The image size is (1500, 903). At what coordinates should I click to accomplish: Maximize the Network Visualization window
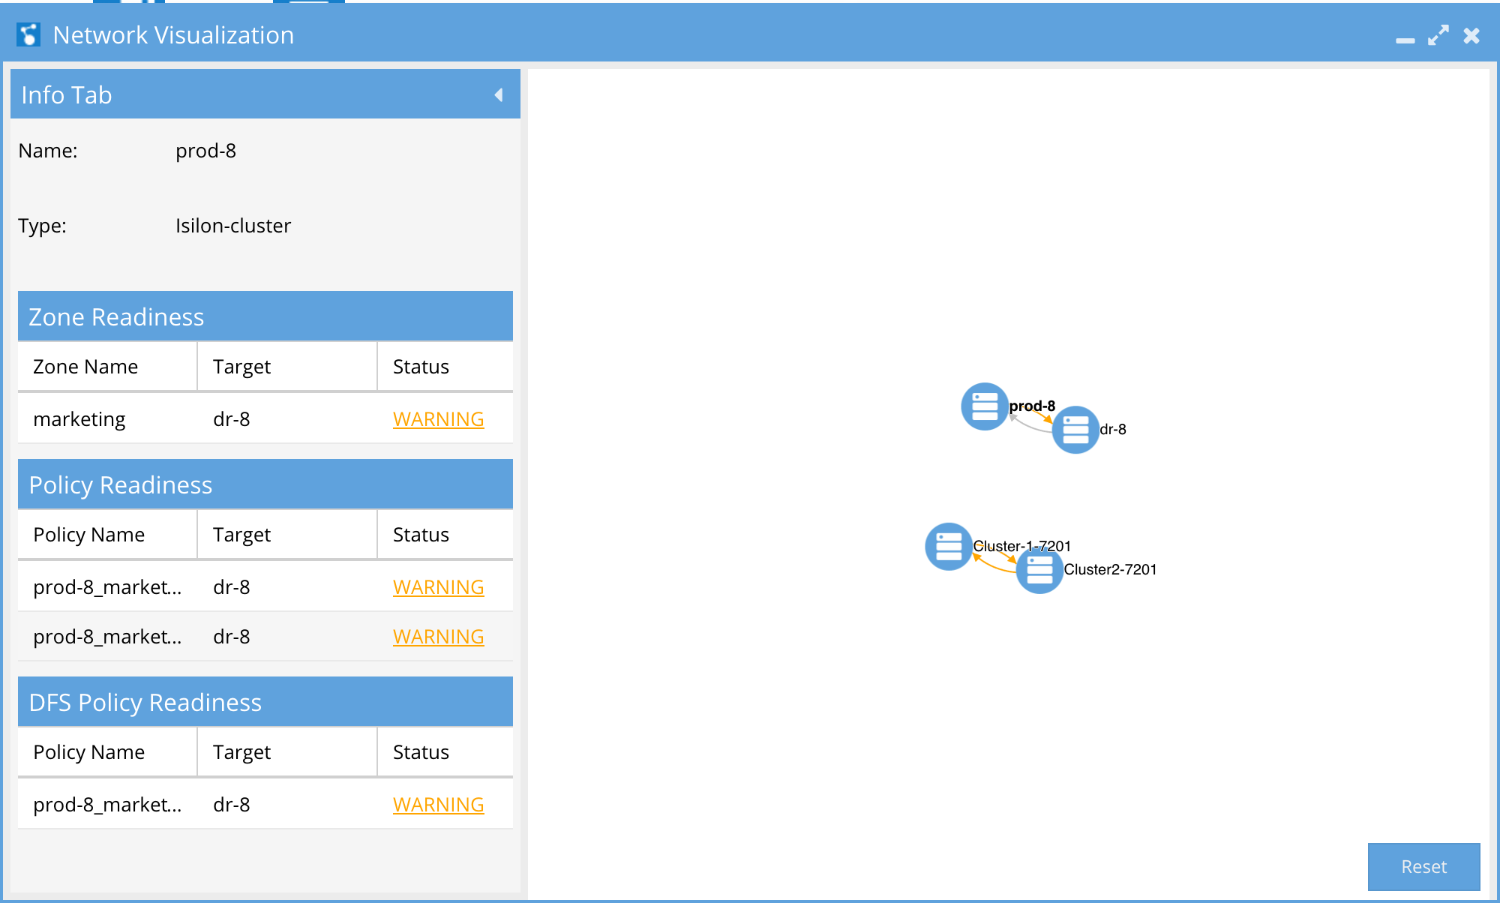click(1438, 35)
